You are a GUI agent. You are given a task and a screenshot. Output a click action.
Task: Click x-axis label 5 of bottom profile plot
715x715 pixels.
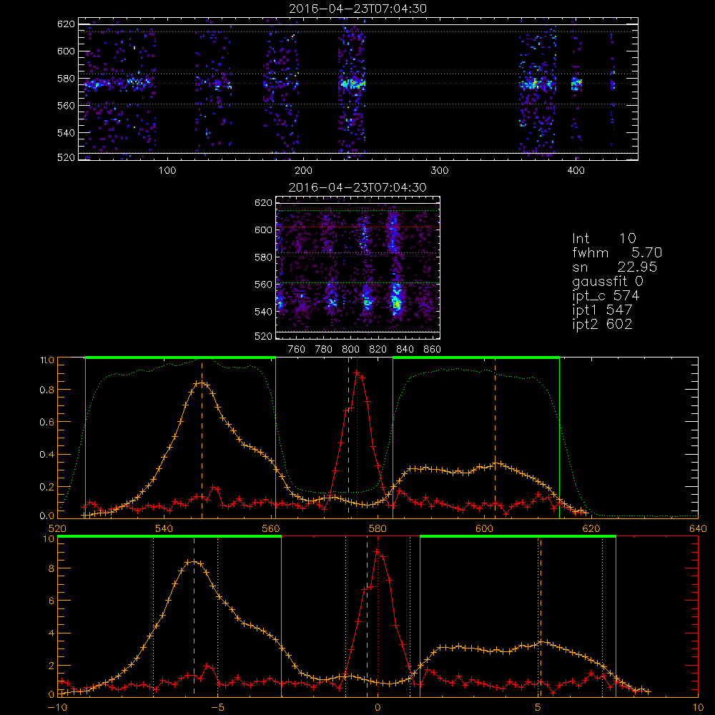(x=538, y=708)
